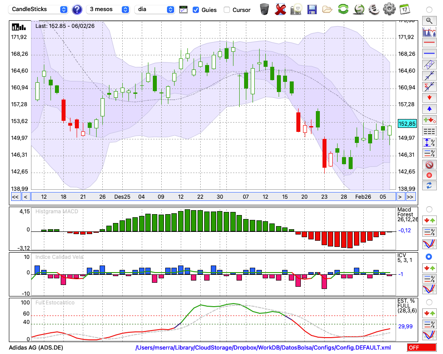Click ICV panel percent levels button
Screen dimensions: 443x354
(x=429, y=279)
